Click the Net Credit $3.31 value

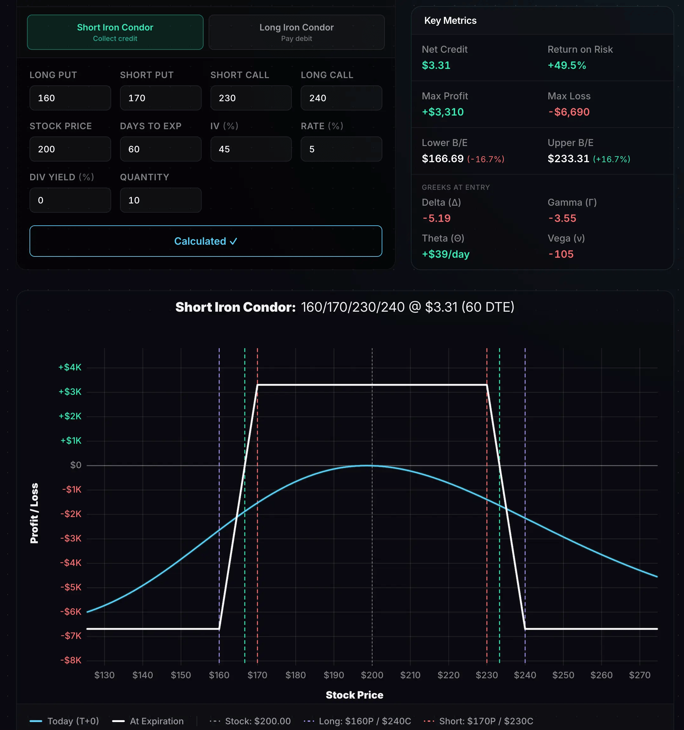(436, 65)
